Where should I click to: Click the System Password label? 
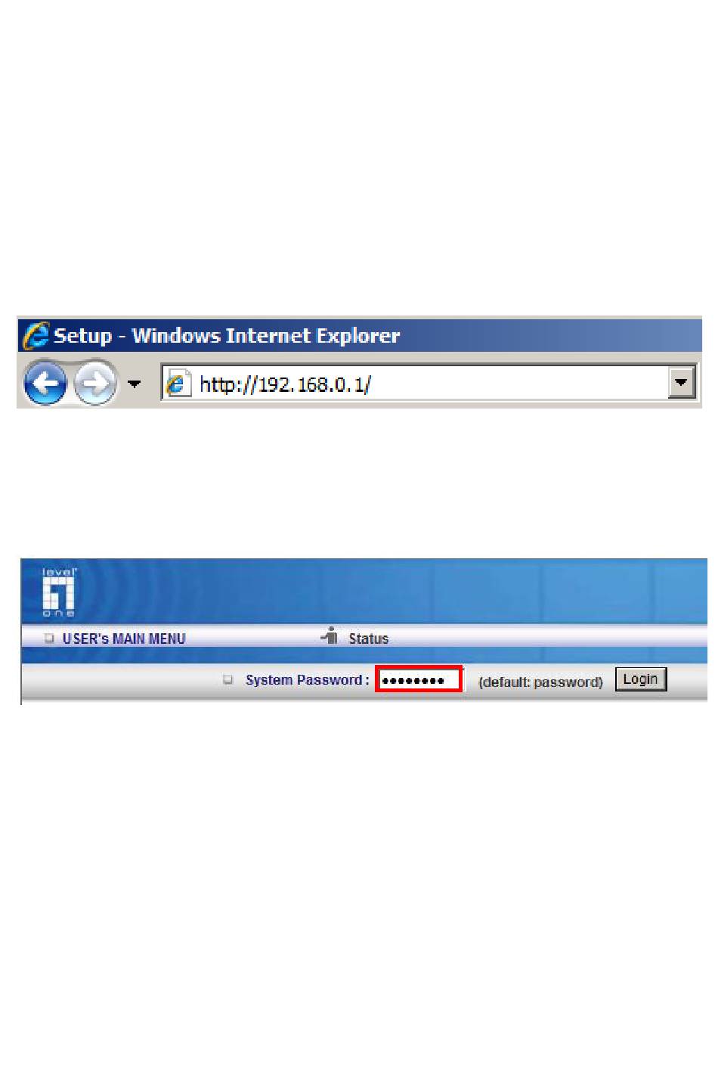307,680
